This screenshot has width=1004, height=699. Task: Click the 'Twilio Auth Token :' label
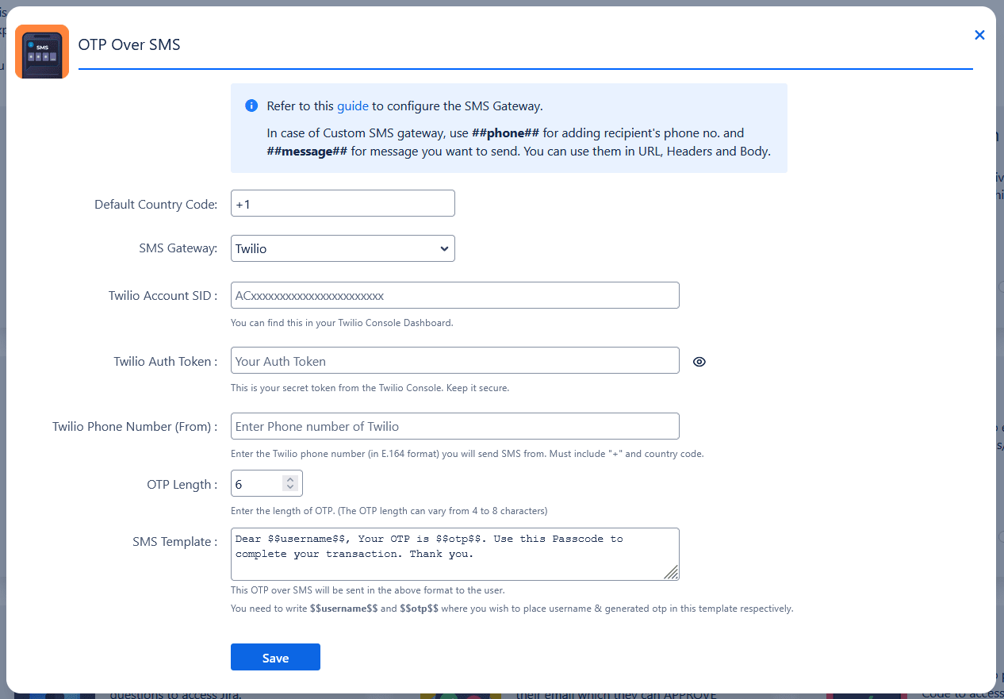click(165, 361)
